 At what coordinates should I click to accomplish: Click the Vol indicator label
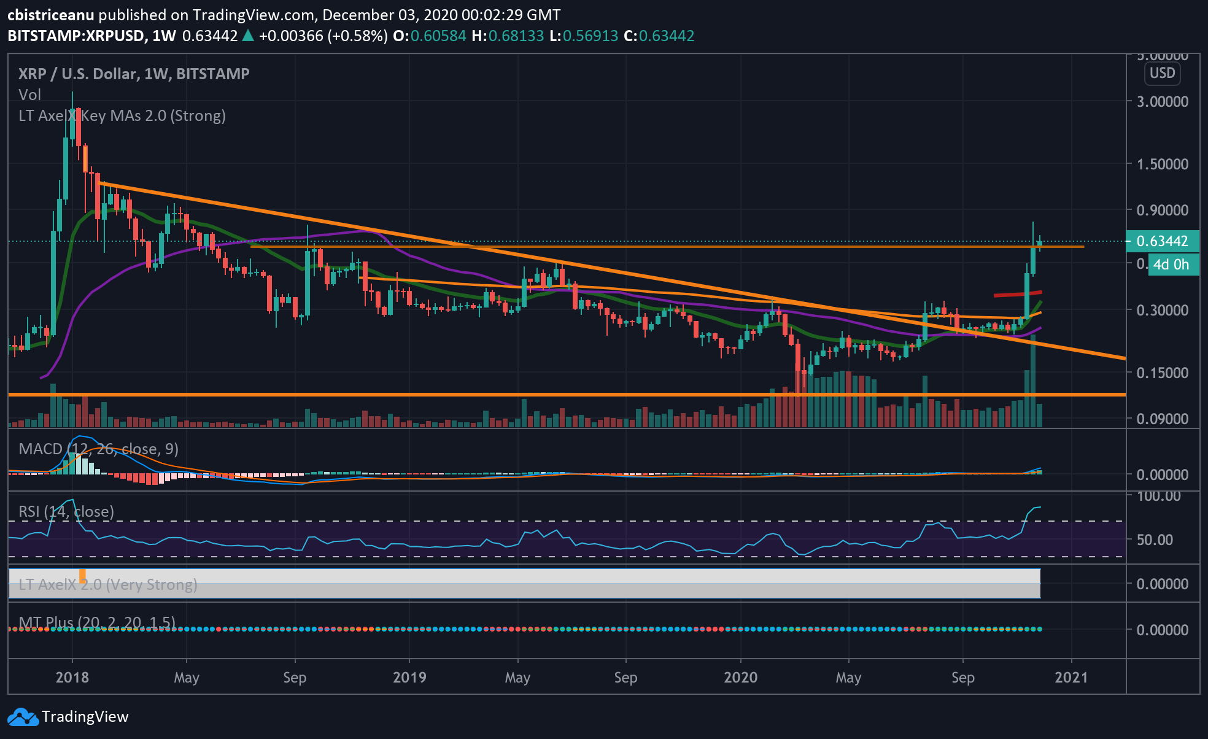(x=29, y=95)
